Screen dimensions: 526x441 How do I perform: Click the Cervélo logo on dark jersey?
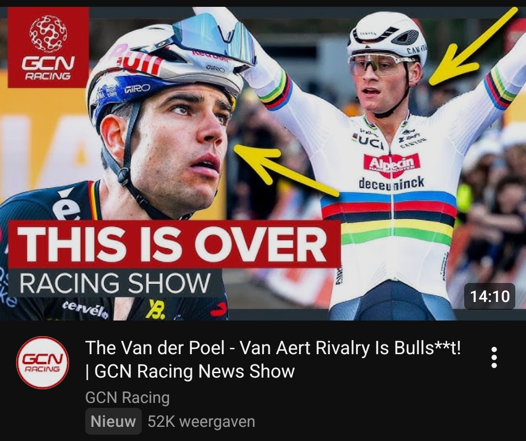click(x=85, y=310)
